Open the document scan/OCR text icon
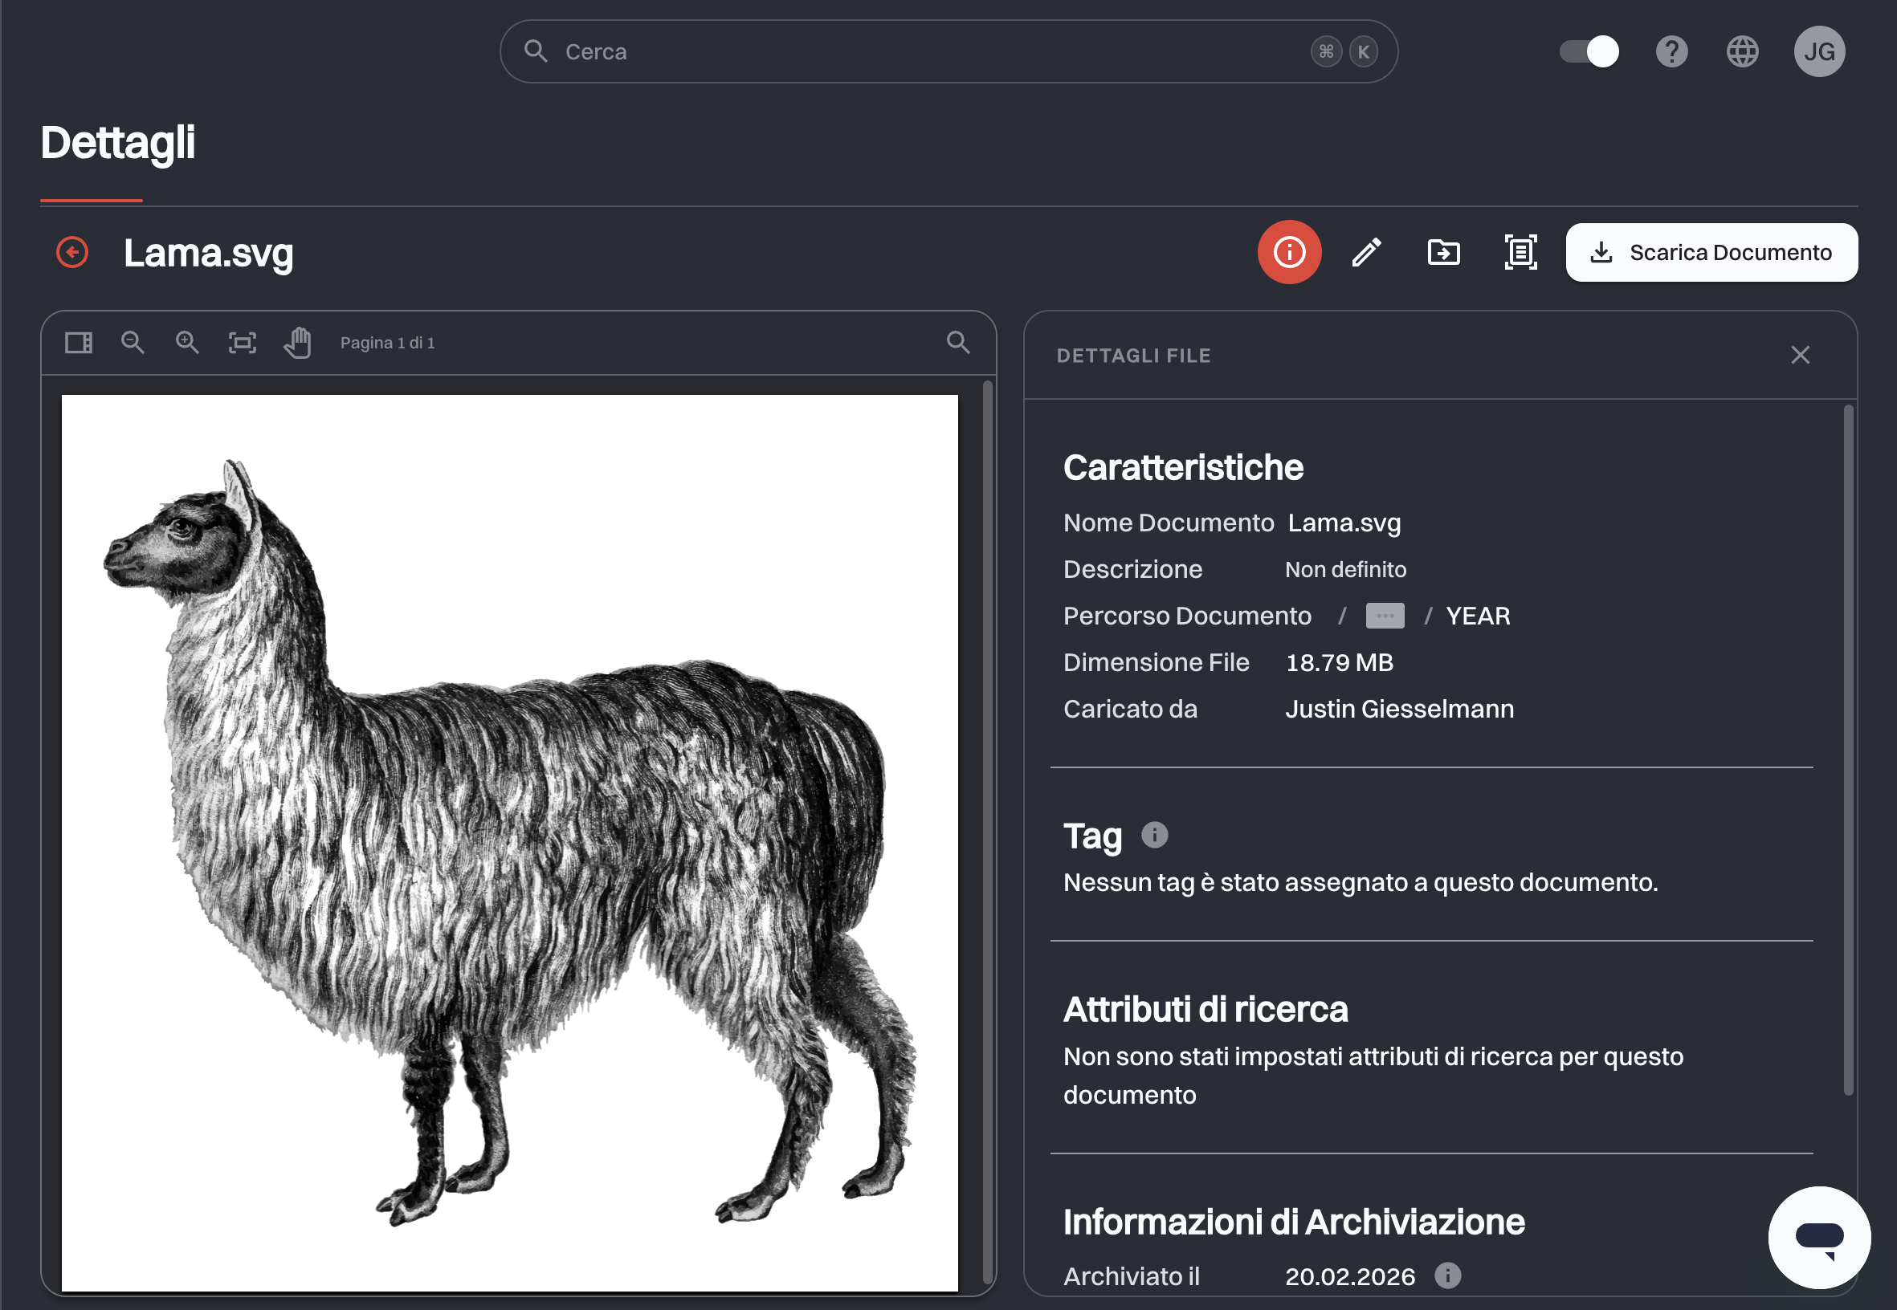Viewport: 1897px width, 1310px height. pos(1521,252)
